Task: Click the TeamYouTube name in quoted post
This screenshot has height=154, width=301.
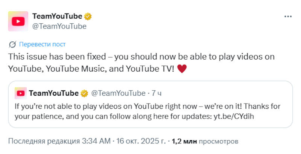Action: pos(53,93)
